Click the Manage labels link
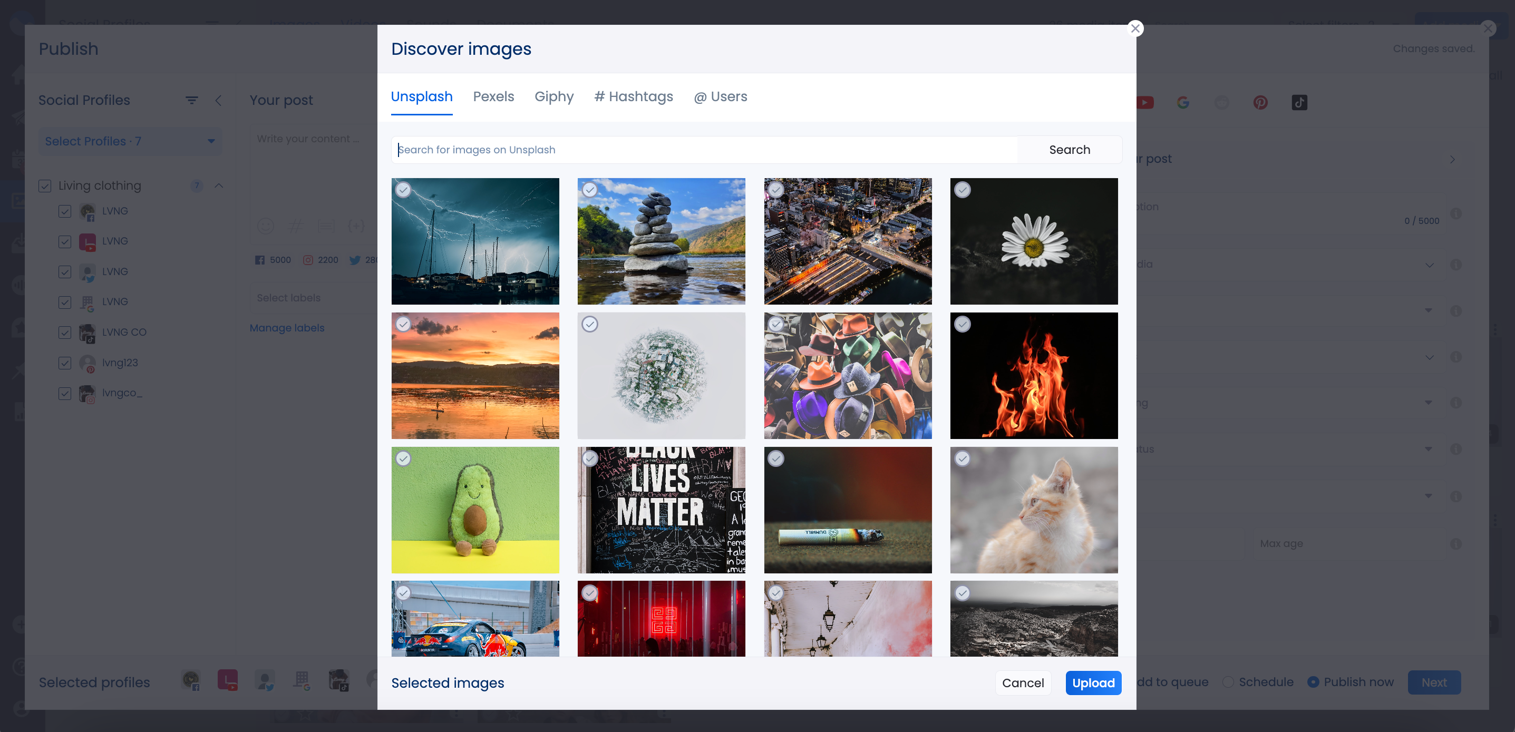 click(286, 328)
